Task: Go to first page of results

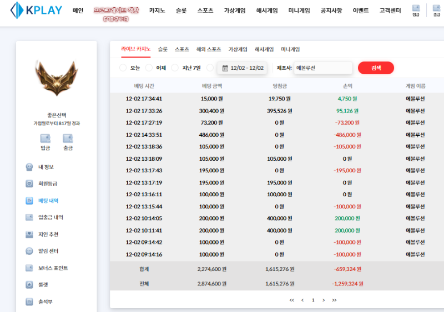Action: pos(292,300)
